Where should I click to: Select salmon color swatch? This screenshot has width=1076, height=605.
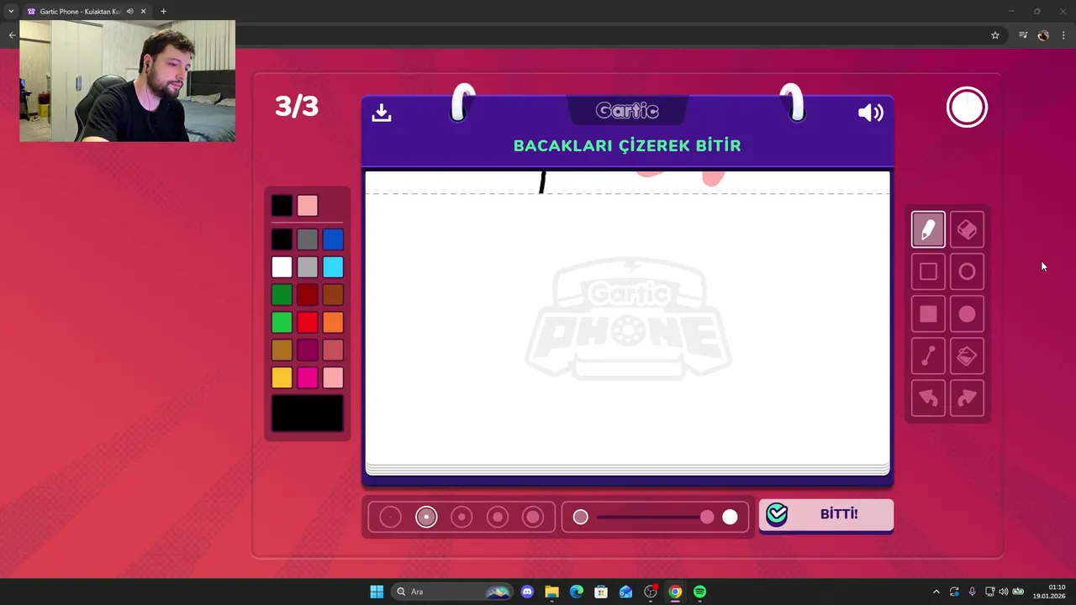(333, 350)
